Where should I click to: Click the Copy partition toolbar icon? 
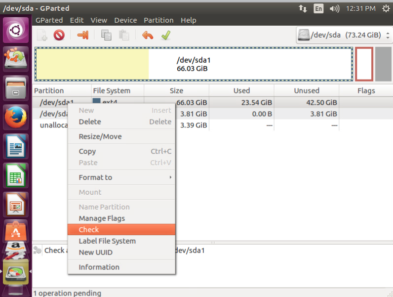(x=106, y=35)
